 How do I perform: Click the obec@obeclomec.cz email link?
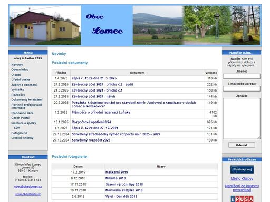[28, 187]
